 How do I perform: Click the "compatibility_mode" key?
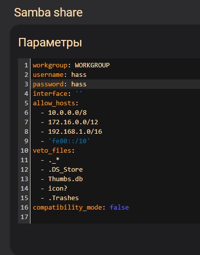tap(67, 208)
